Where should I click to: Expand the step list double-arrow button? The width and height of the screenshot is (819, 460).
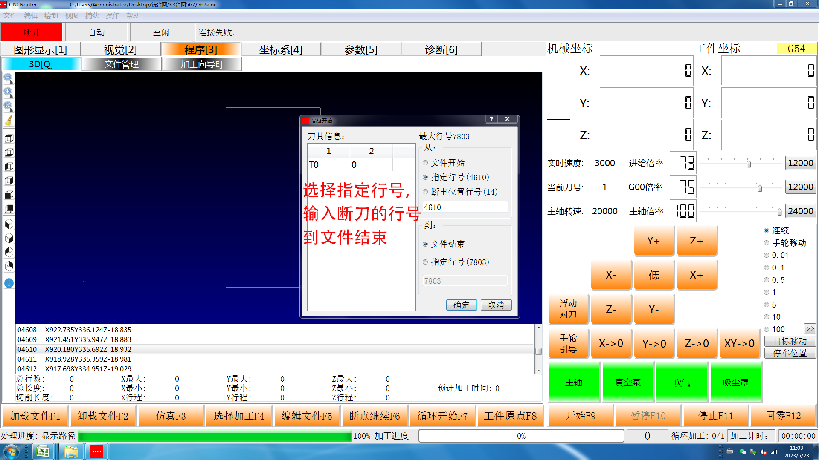tap(810, 329)
